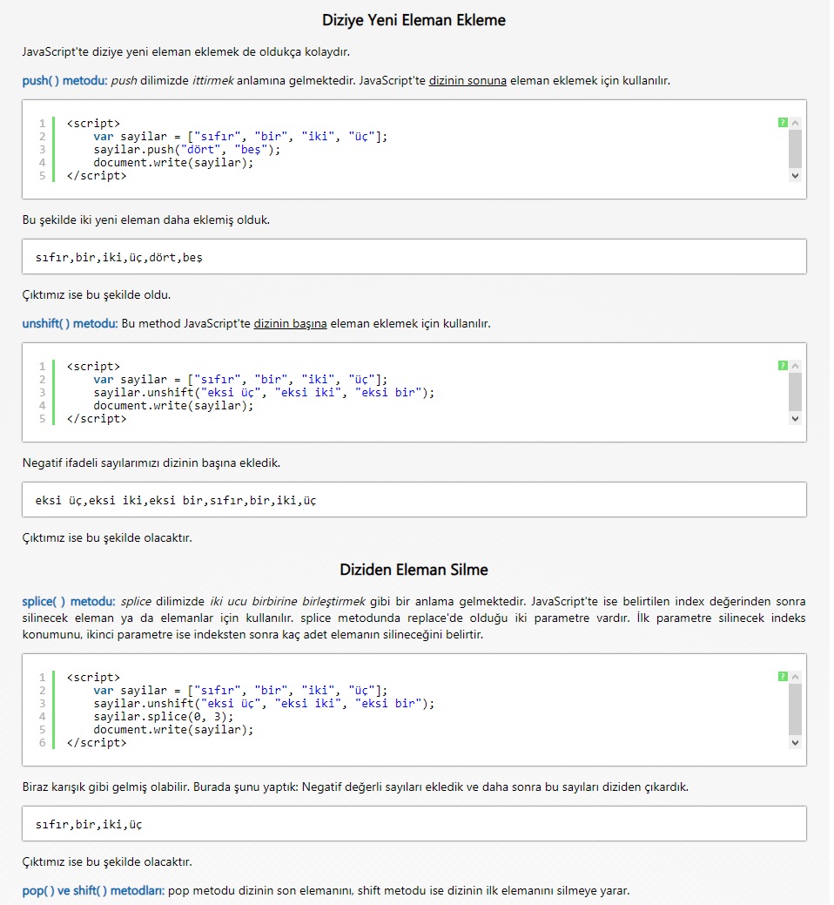Click 'sayilar.unshift' line in the unshift code block
834x905 pixels.
tap(264, 393)
